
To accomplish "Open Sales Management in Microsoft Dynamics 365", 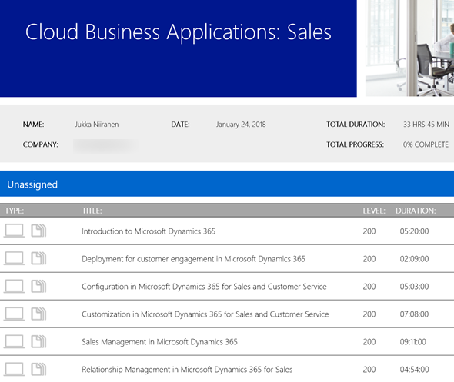I will point(159,342).
